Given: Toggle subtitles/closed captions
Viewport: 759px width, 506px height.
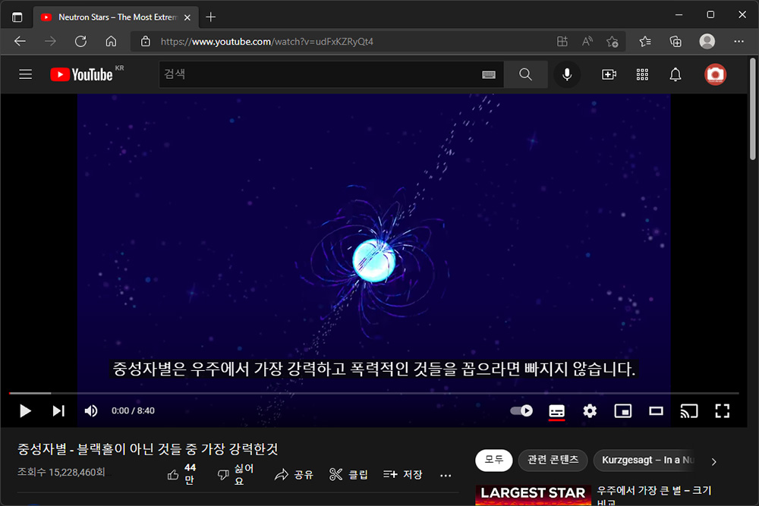Looking at the screenshot, I should 556,410.
